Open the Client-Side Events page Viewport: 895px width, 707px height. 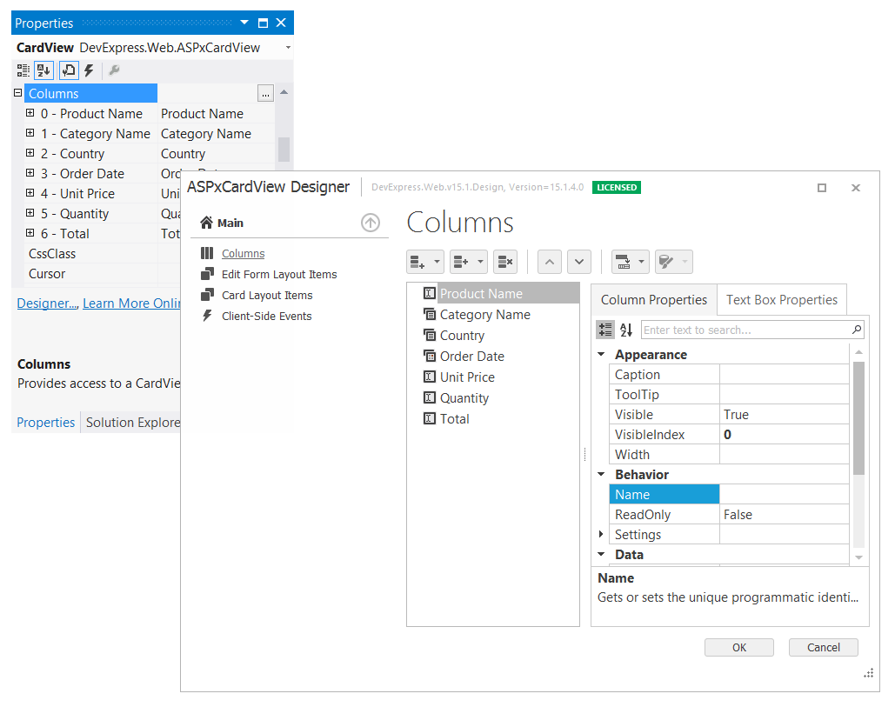(266, 317)
